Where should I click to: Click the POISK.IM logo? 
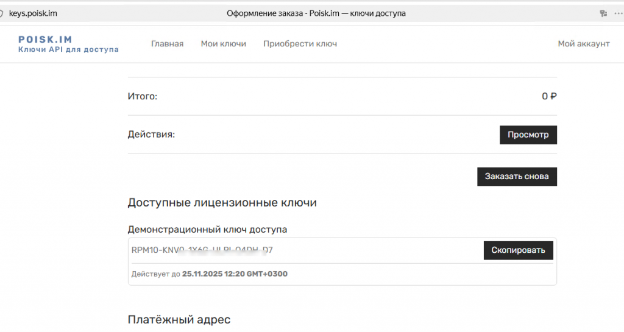pos(45,39)
